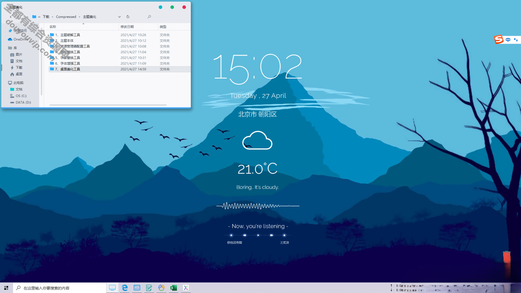Screen dimensions: 521x293
Task: Click the teal window control dot in Explorer
Action: tap(160, 7)
